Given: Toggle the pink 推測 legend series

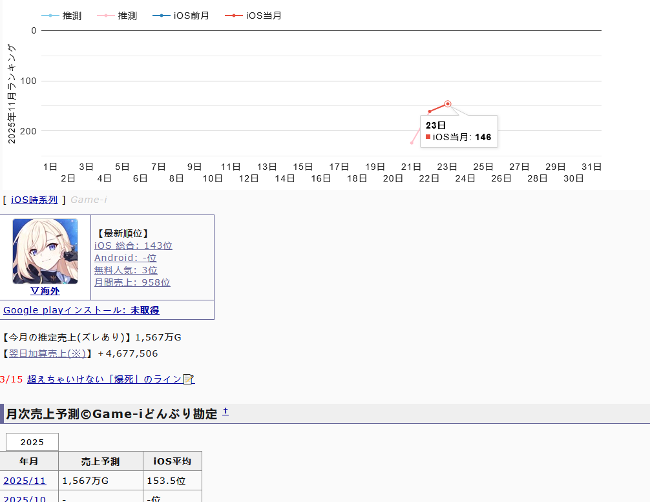Looking at the screenshot, I should coord(117,16).
